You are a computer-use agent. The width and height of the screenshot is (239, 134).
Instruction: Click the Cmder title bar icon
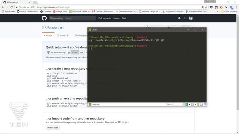(x=90, y=30)
